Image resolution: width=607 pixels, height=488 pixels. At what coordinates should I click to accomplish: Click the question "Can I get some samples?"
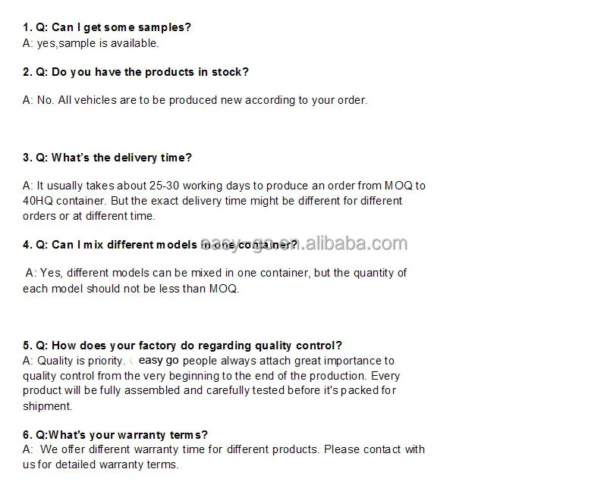107,27
